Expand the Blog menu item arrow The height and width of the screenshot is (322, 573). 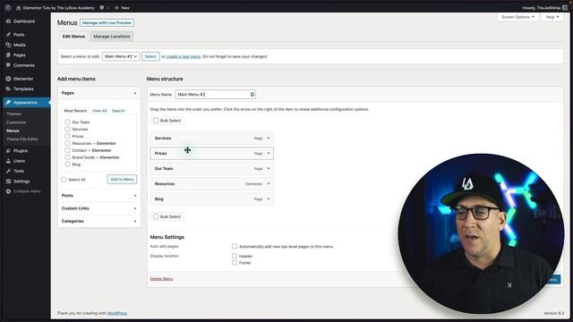point(269,199)
